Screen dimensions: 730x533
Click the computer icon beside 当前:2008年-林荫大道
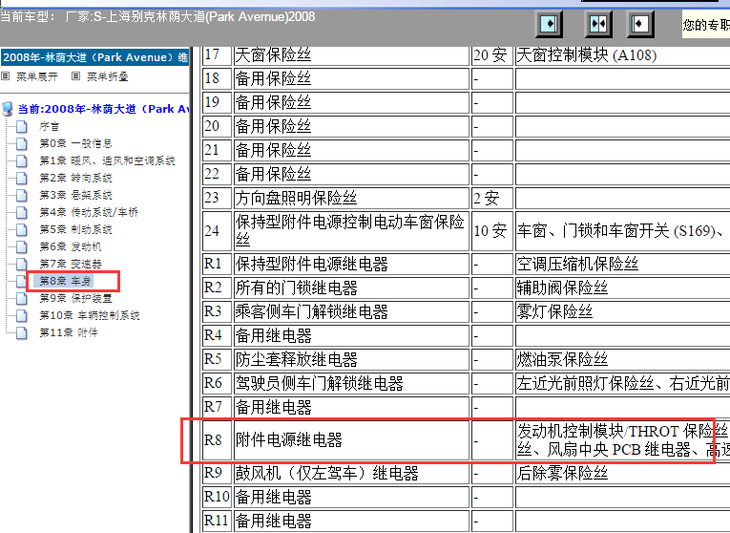8,109
